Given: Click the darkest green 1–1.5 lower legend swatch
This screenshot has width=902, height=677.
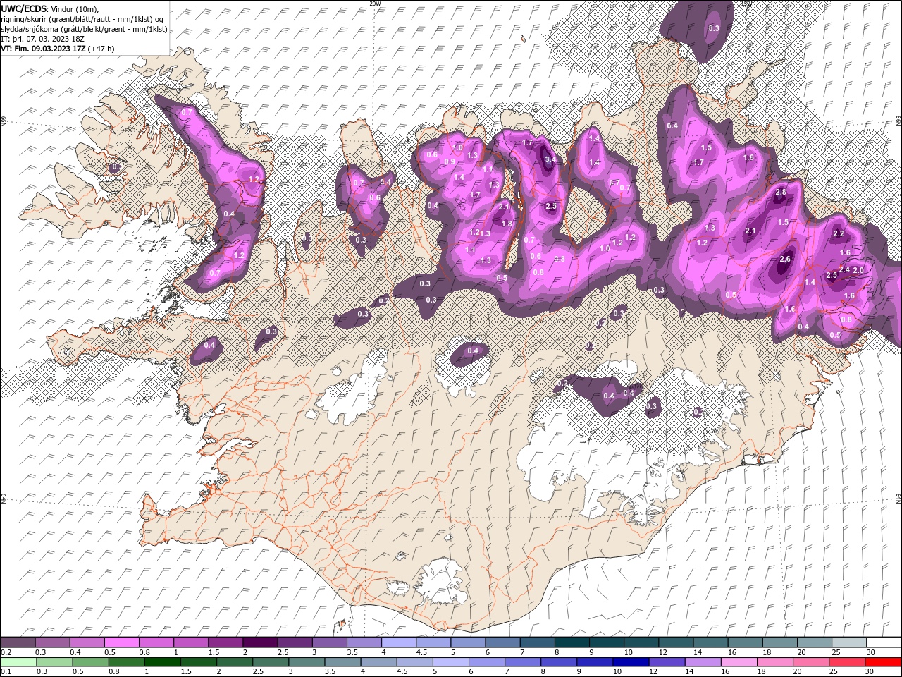Looking at the screenshot, I should click(x=162, y=662).
